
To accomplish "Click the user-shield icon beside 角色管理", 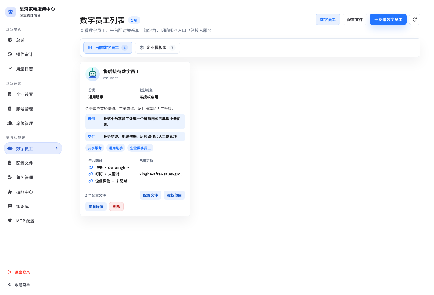I will click(10, 177).
